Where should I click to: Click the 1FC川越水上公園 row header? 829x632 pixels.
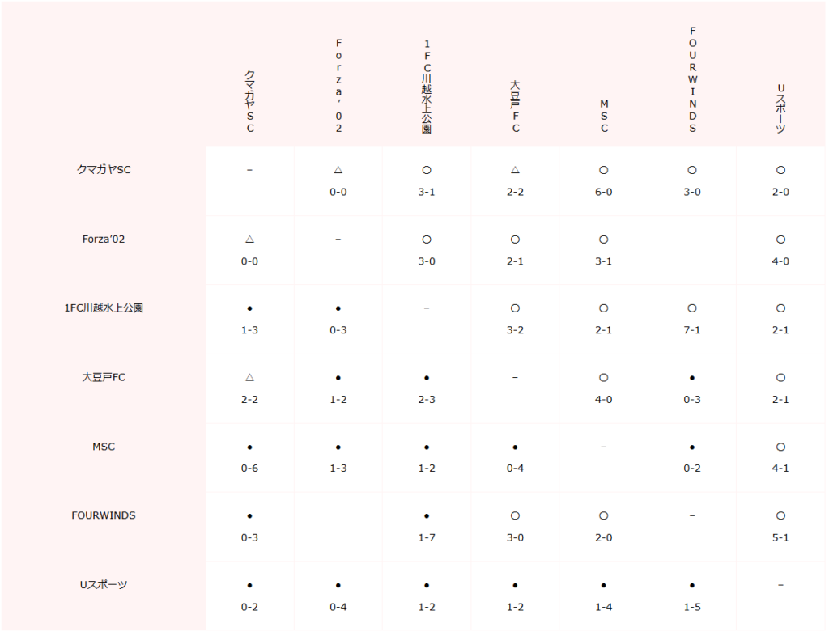104,308
